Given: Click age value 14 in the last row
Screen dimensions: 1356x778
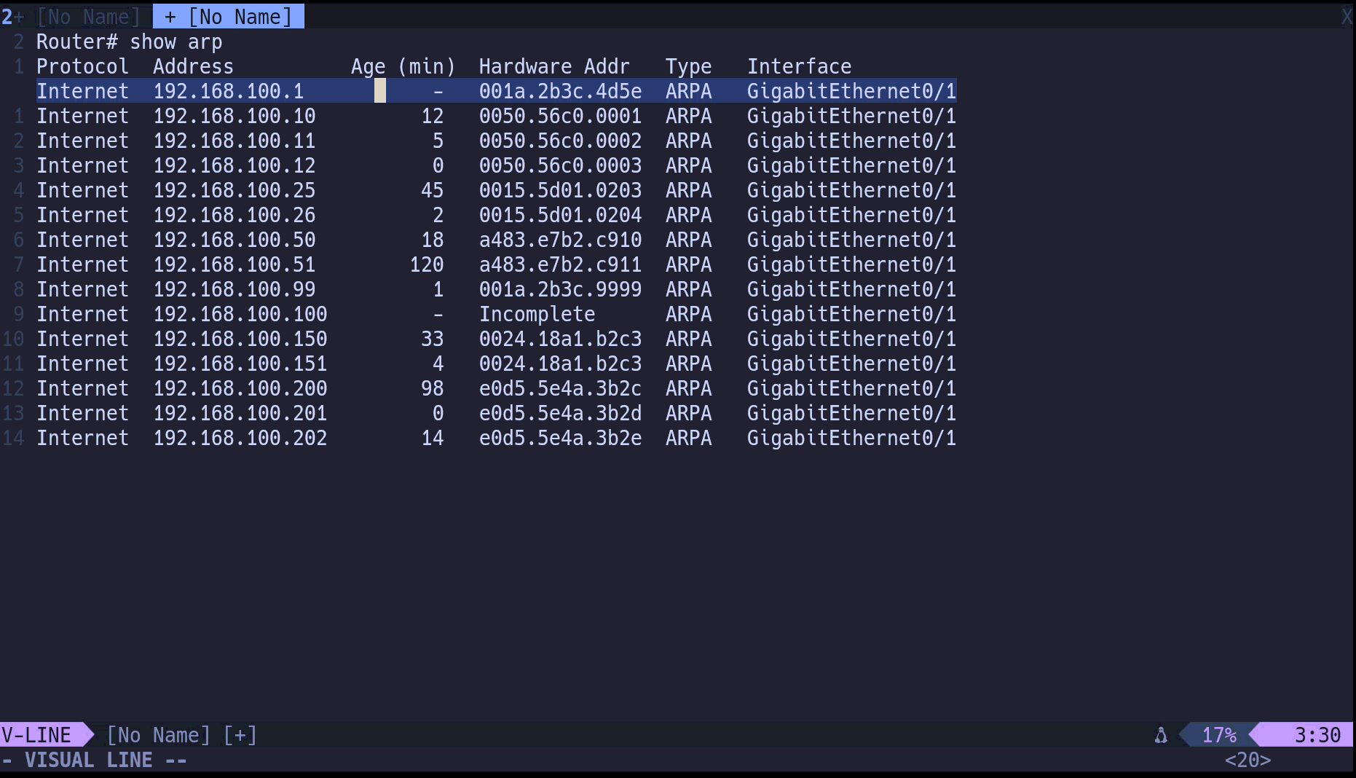Looking at the screenshot, I should pyautogui.click(x=433, y=438).
